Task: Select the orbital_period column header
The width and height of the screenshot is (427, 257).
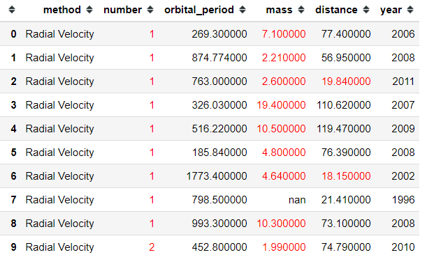Action: click(199, 10)
